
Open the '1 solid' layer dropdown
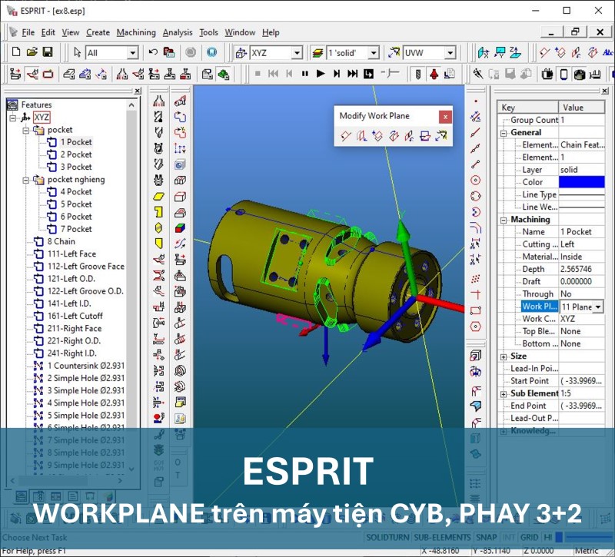click(x=374, y=53)
